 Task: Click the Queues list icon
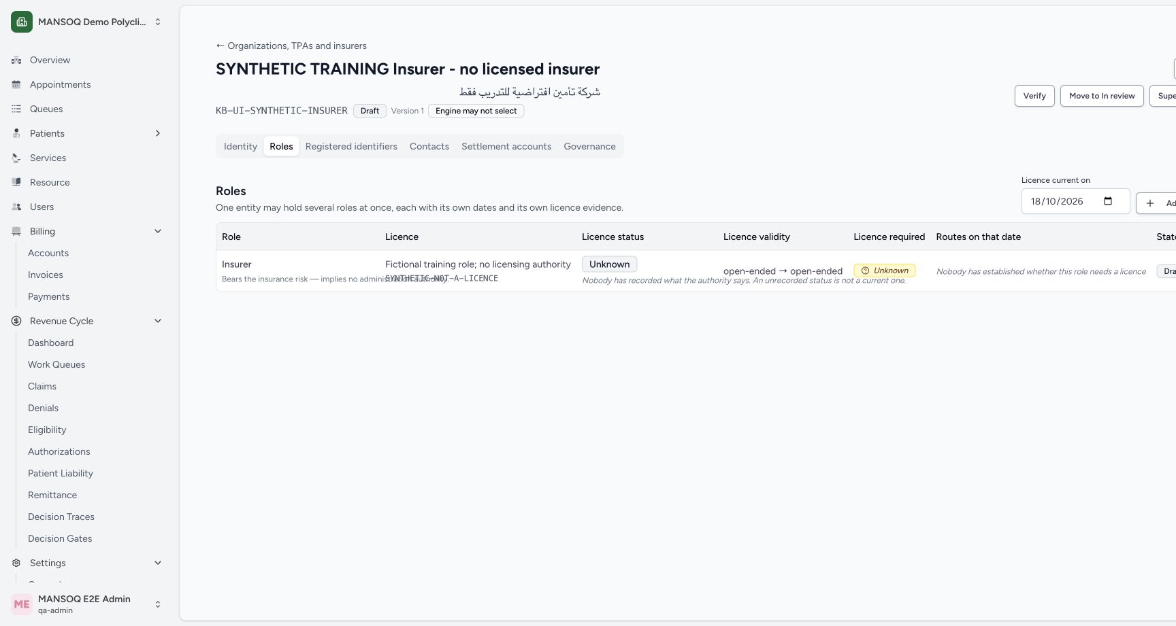(x=16, y=109)
